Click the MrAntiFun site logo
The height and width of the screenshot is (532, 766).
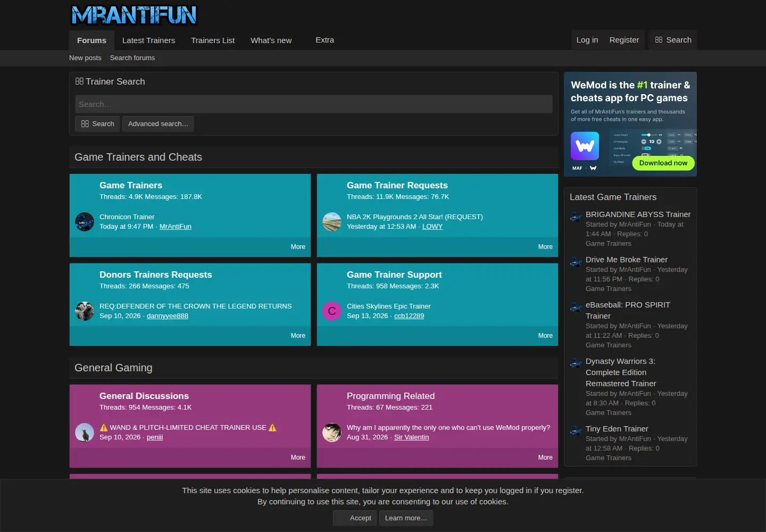134,15
